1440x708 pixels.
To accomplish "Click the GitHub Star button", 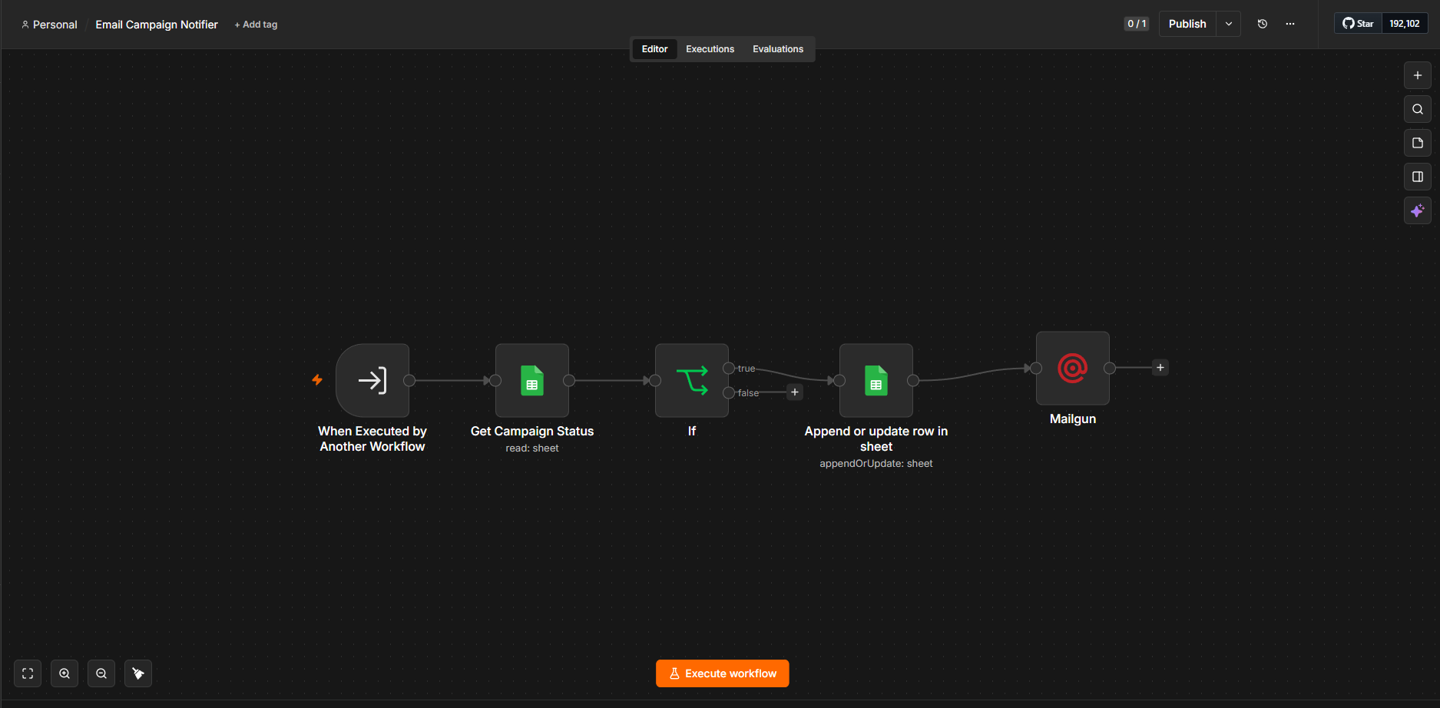I will pyautogui.click(x=1358, y=24).
